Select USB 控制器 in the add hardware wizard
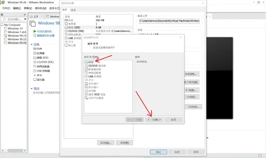The width and height of the screenshot is (266, 158). pos(93,76)
